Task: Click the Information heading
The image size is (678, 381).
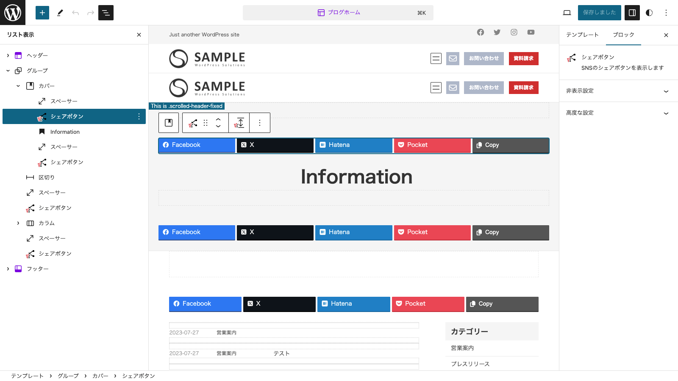Action: (356, 177)
